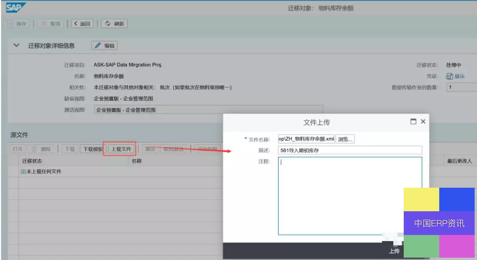The image size is (477, 260).
Task: Click the 下载 button
Action: [x=70, y=149]
